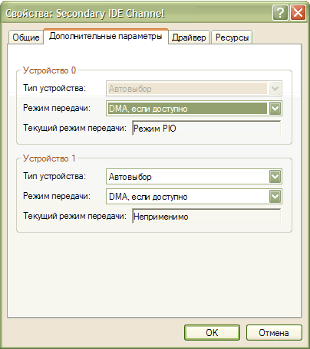Click the greyed-out Устройство 0 Тип устройства arrow
This screenshot has height=349, width=310.
[x=275, y=89]
